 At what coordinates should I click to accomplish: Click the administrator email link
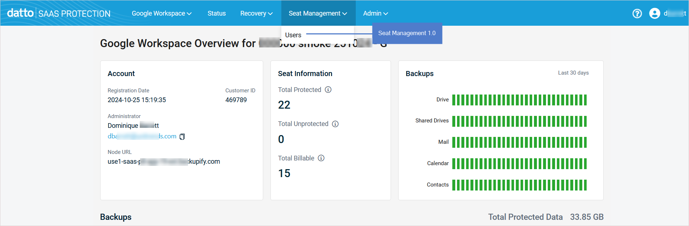point(142,136)
